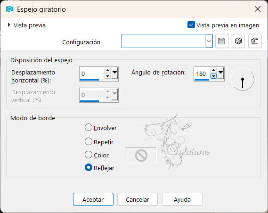Click the save preset floppy disk icon
The height and width of the screenshot is (213, 268).
coord(222,41)
